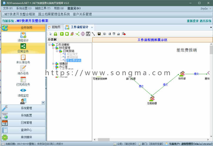
Task: Click the green padlock lock icon
Action: point(56,34)
